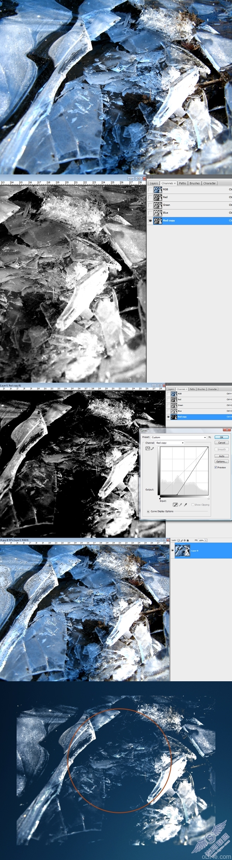
Task: Hide Red copy channel in larger Channels panel
Action: click(150, 221)
